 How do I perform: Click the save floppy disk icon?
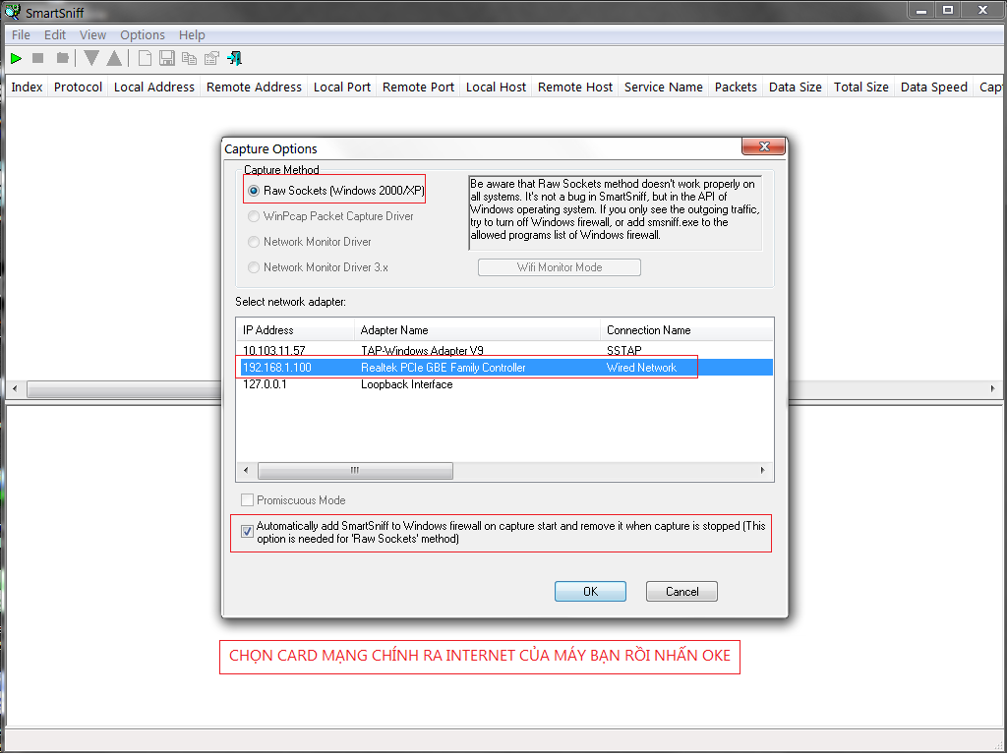coord(167,59)
